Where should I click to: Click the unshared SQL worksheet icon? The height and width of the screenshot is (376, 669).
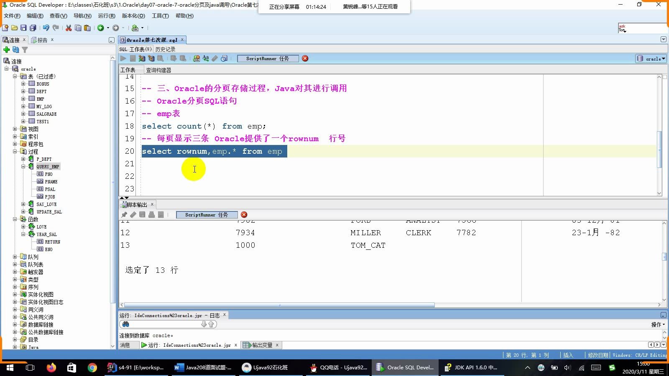tap(197, 58)
